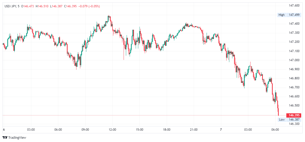
Task: Click the TradingView text link
Action: tap(17, 138)
